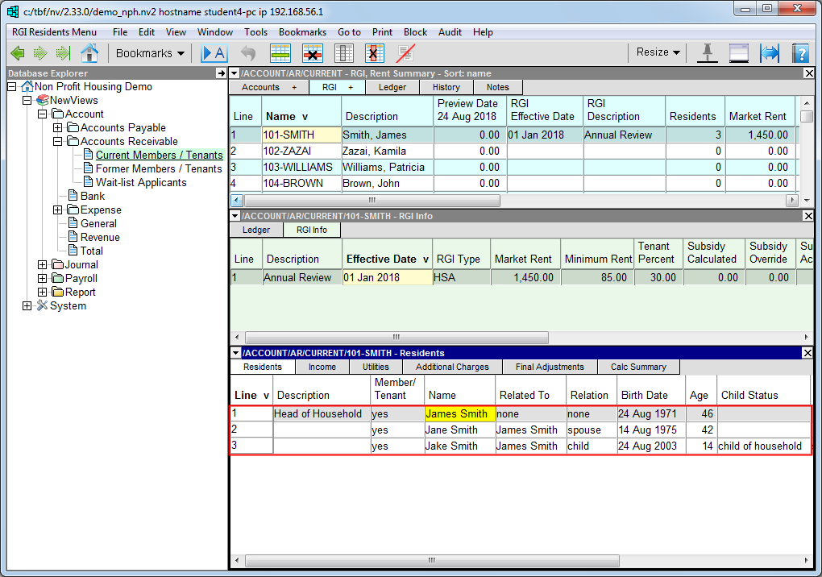Image resolution: width=822 pixels, height=577 pixels.
Task: Click the Home icon in toolbar
Action: 89,53
